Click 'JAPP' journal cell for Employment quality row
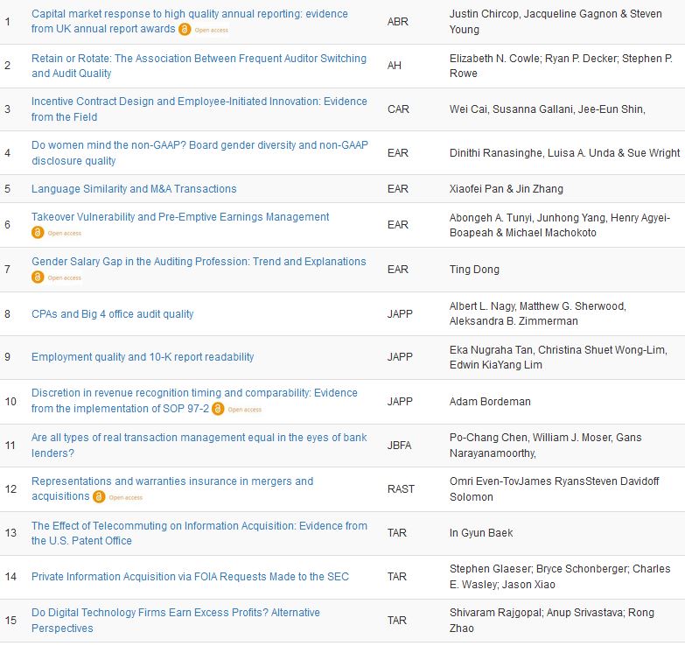The image size is (685, 646). (x=400, y=357)
